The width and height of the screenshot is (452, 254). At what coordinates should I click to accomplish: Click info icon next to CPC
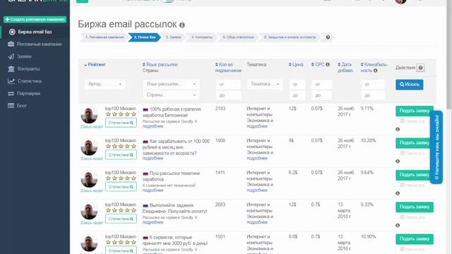[328, 64]
